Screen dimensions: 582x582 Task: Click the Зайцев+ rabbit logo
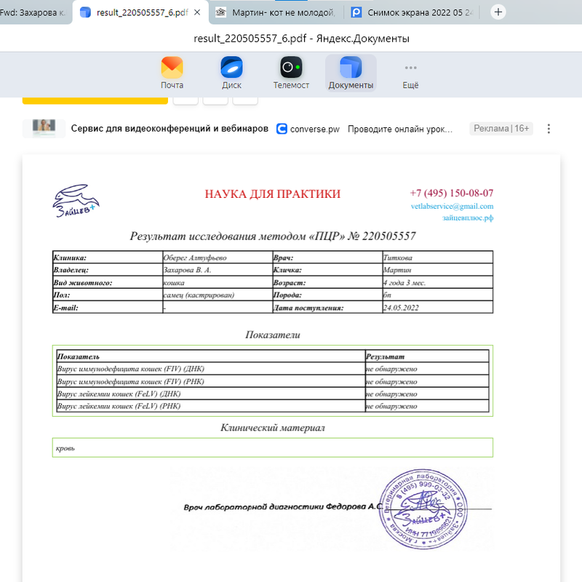tap(76, 201)
